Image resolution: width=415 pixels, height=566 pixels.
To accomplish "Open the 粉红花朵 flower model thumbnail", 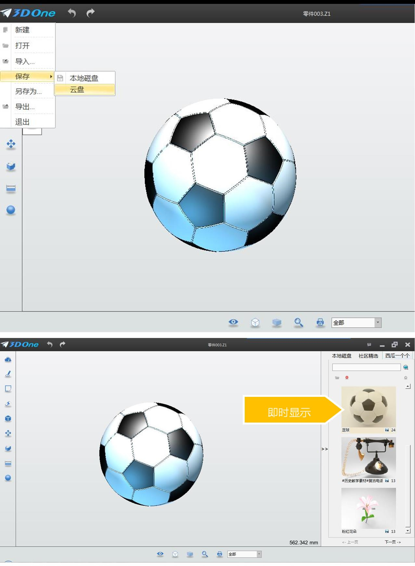I will (369, 508).
